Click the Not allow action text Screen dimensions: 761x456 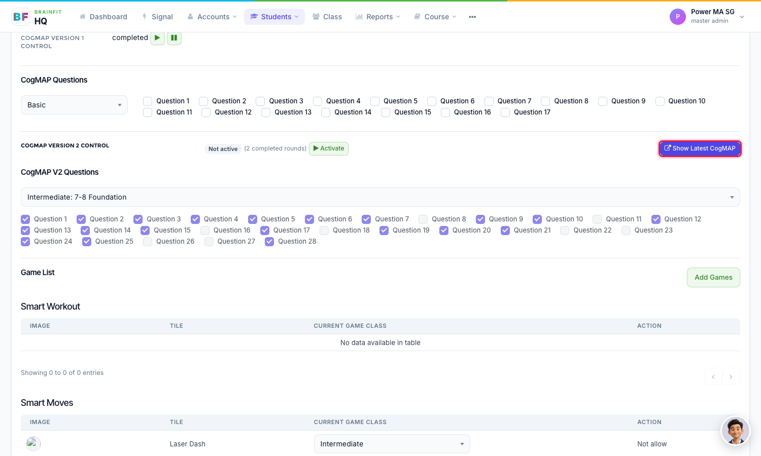point(652,444)
